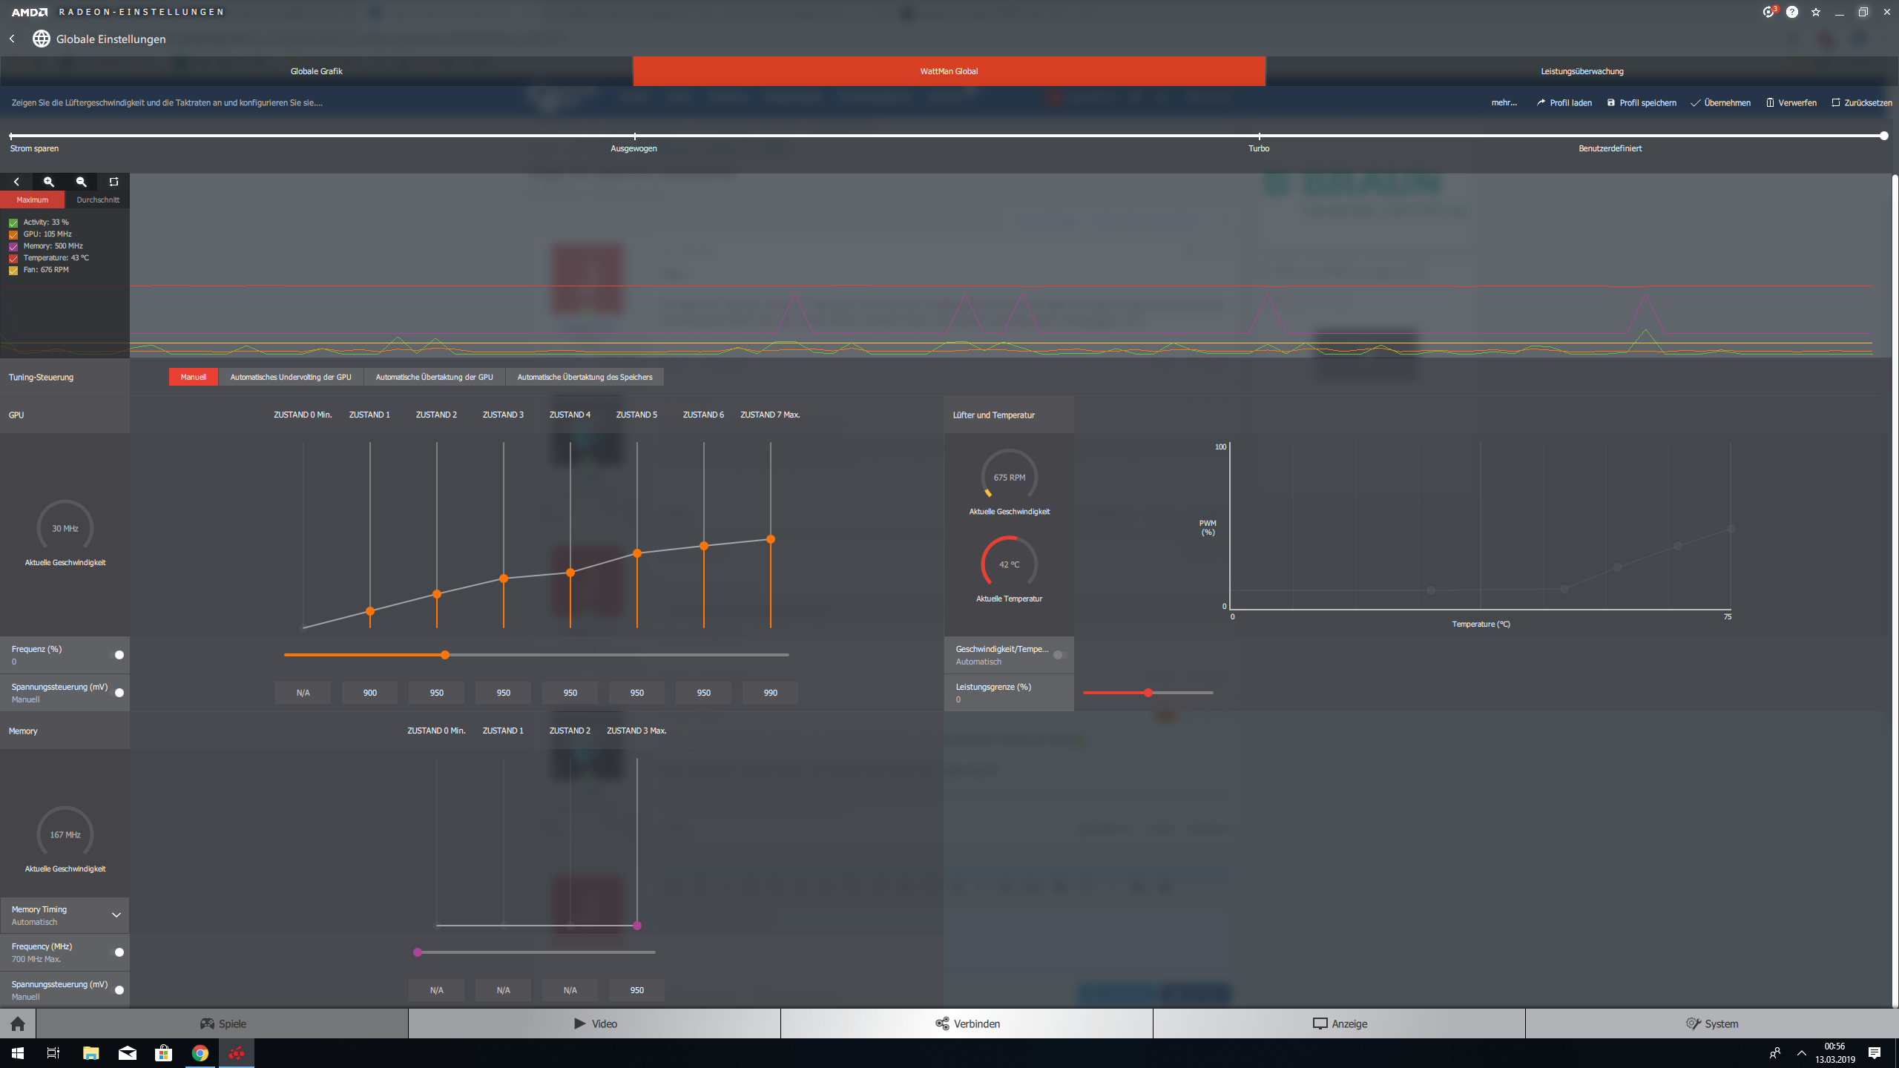
Task: Click the zoom out magnifier icon
Action: click(82, 182)
